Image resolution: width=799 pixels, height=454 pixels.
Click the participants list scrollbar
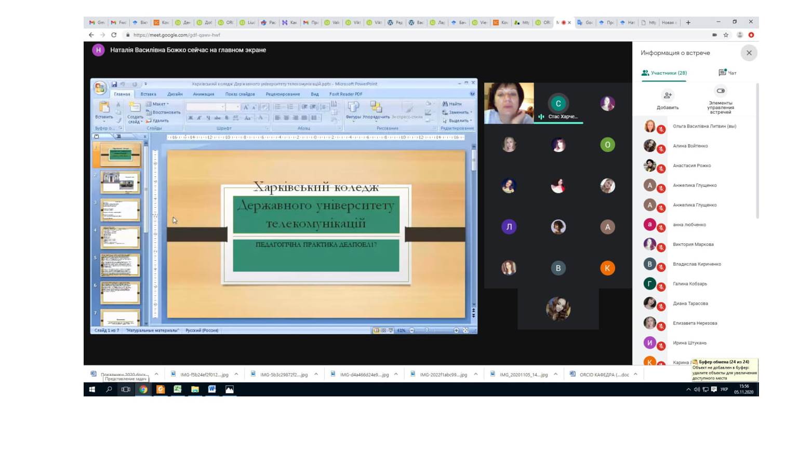click(757, 152)
